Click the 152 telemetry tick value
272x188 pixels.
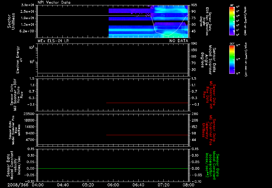coord(194,127)
